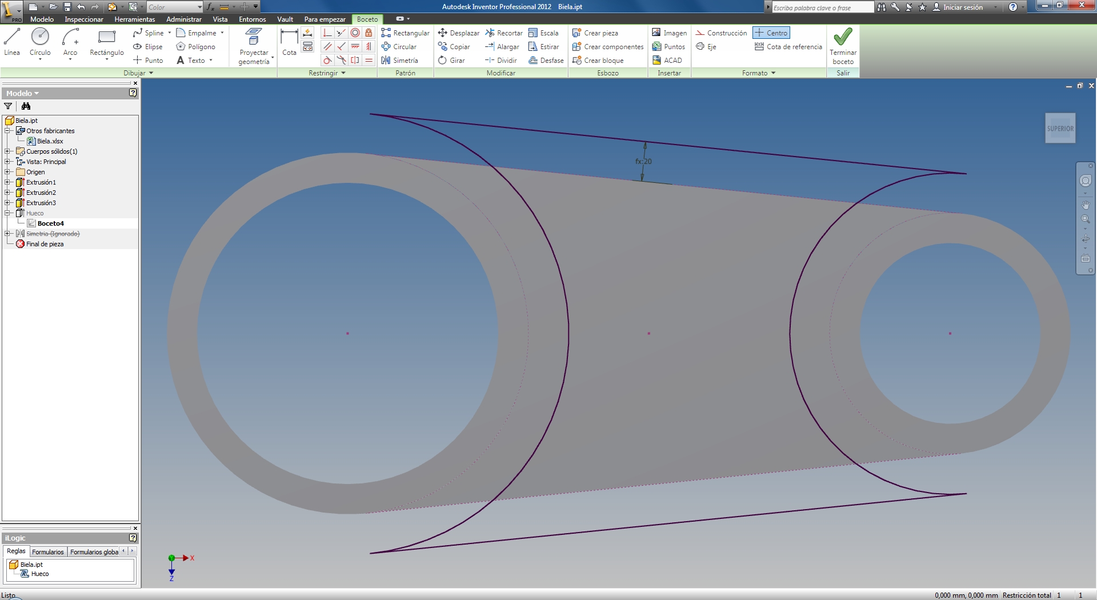
Task: Click the browser filter funnel icon
Action: click(8, 106)
